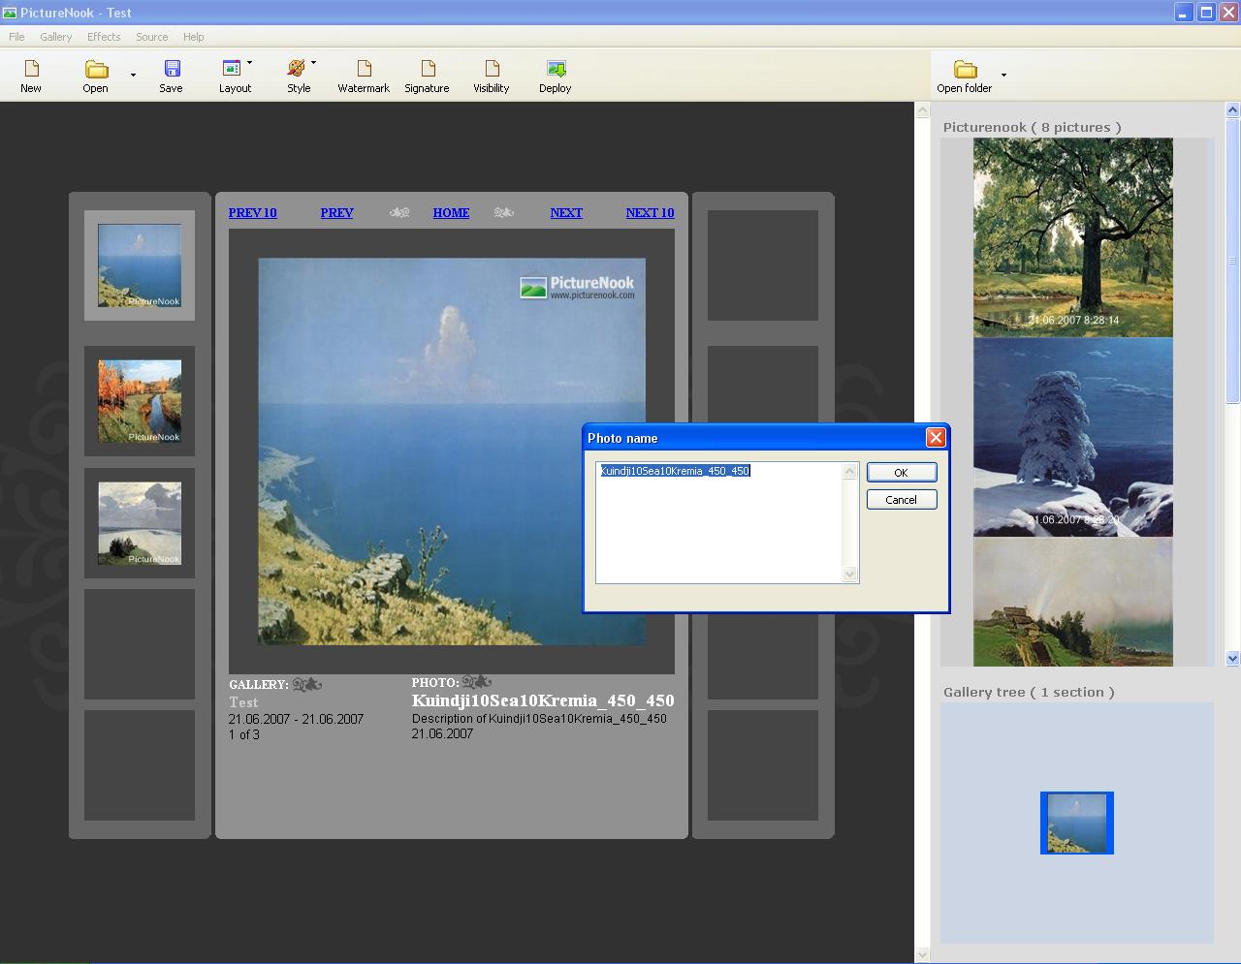This screenshot has height=964, width=1241.
Task: Select the oak tree picture in Picturenook panel
Action: (1073, 237)
